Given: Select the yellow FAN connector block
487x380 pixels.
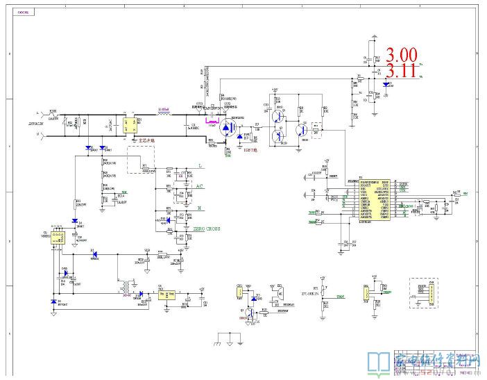Looking at the screenshot, I should [x=240, y=292].
